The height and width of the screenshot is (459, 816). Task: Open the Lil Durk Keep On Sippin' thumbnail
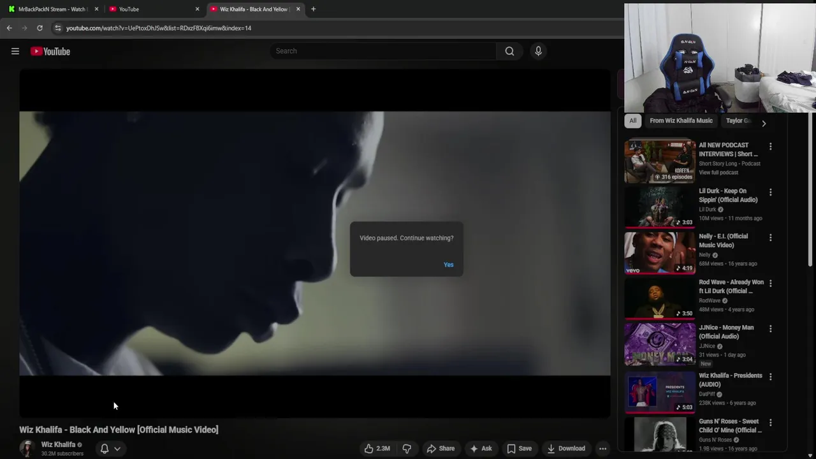(x=660, y=207)
